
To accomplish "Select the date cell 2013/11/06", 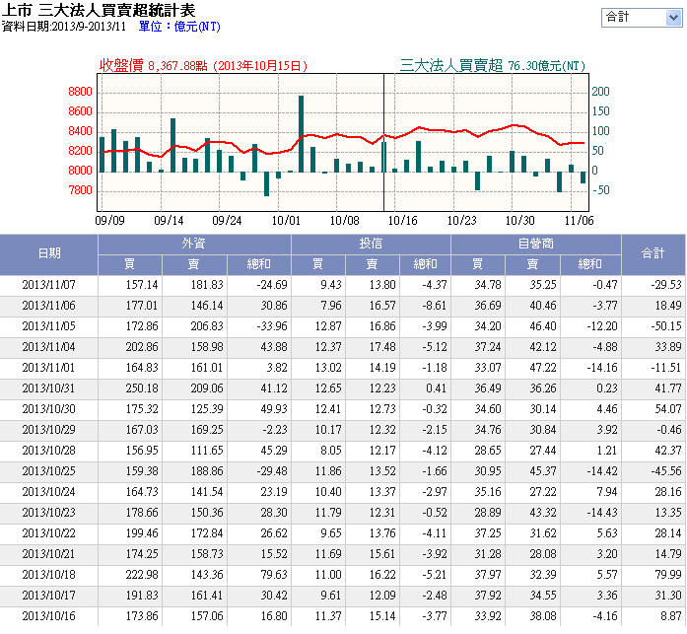I will coord(49,306).
